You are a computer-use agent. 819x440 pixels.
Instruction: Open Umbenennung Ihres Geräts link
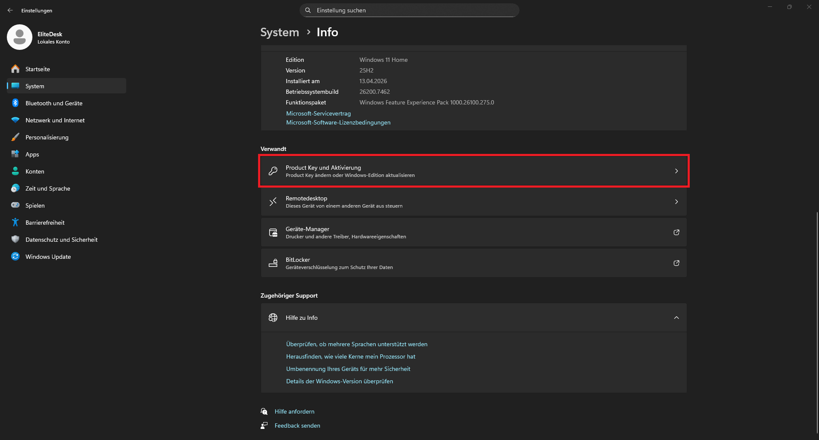coord(348,369)
